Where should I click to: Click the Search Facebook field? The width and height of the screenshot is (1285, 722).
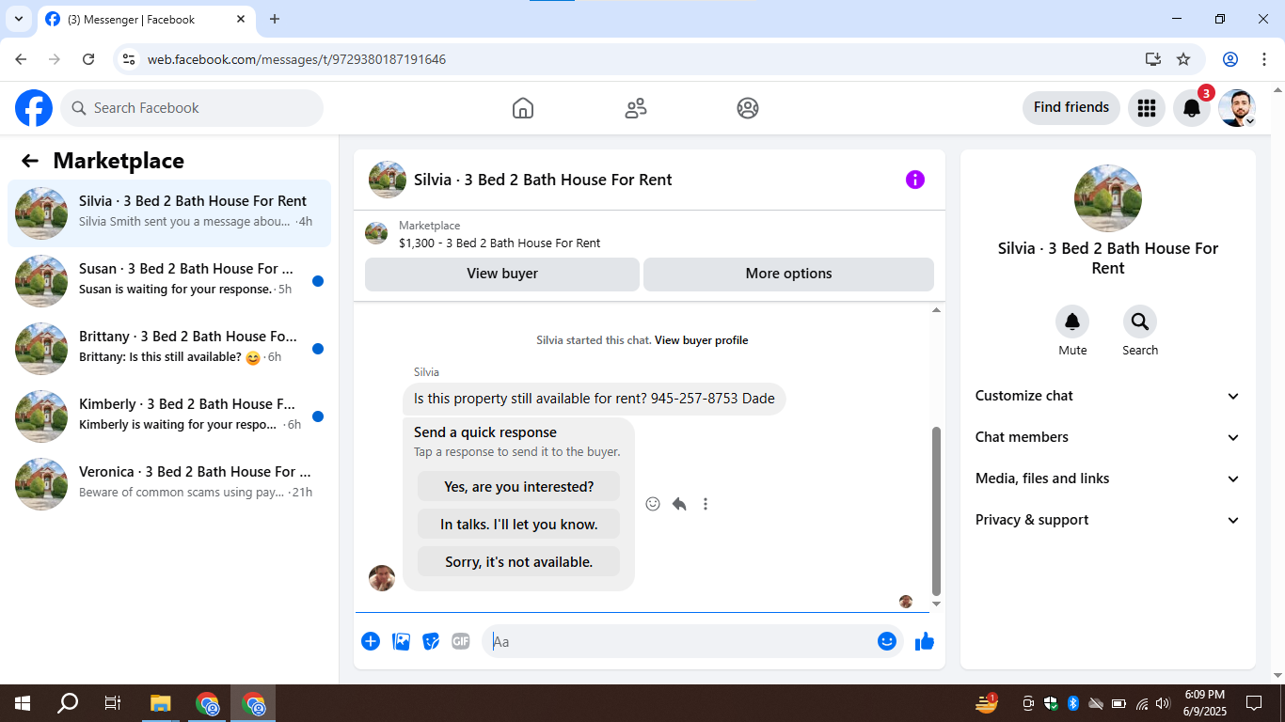(192, 108)
